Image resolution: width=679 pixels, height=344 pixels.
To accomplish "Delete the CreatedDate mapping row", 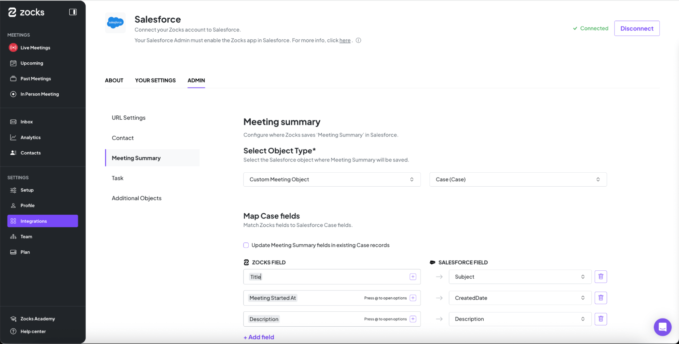I will (x=601, y=298).
